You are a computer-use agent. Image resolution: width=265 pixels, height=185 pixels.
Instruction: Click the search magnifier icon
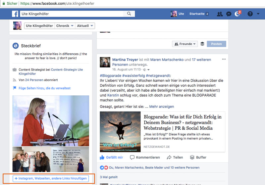(129, 14)
